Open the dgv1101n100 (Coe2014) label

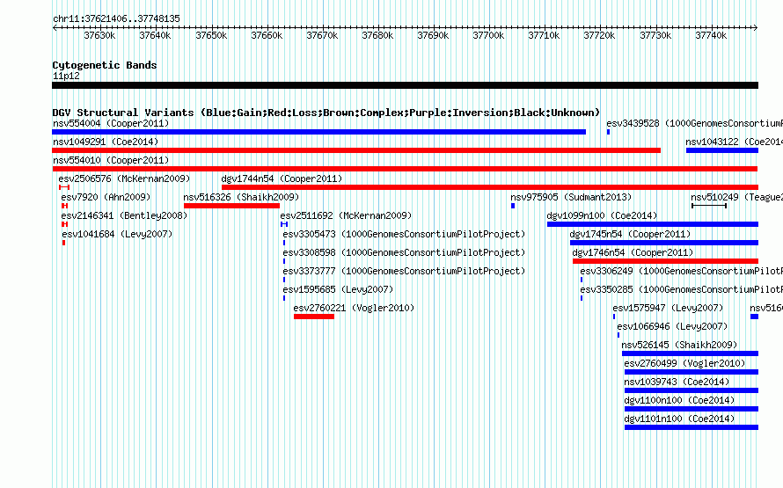680,419
